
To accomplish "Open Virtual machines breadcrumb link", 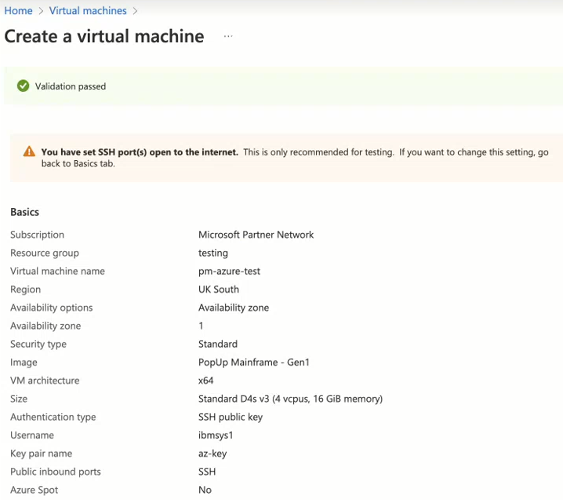I will (88, 11).
